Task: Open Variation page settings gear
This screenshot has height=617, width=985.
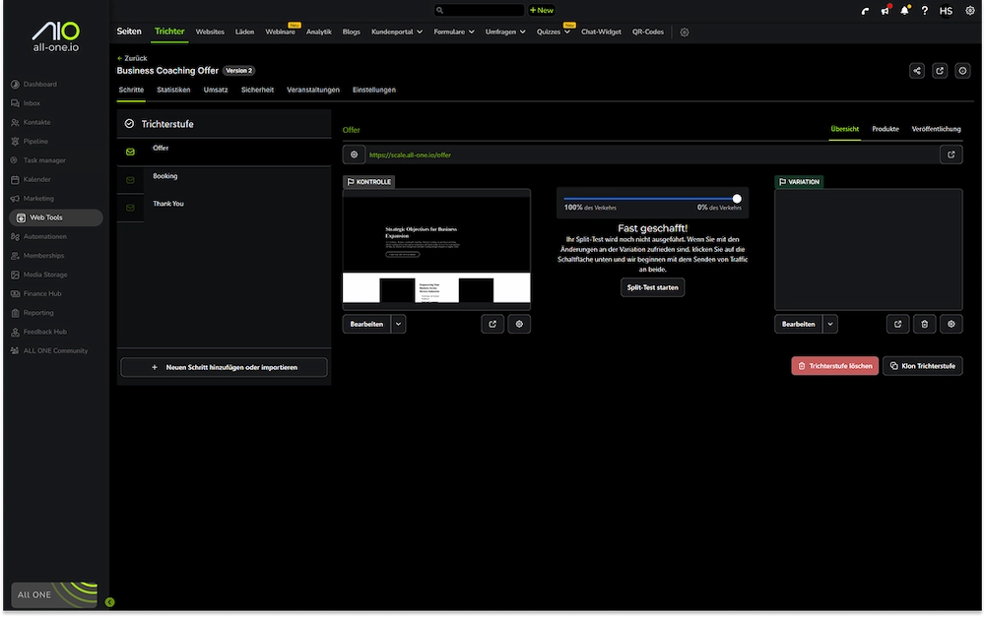Action: (952, 325)
